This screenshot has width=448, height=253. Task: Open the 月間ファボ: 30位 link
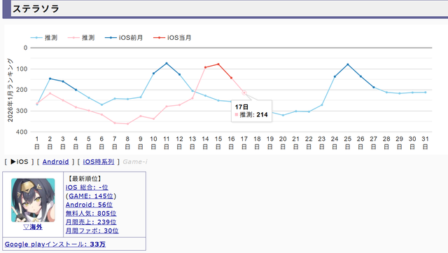(92, 231)
